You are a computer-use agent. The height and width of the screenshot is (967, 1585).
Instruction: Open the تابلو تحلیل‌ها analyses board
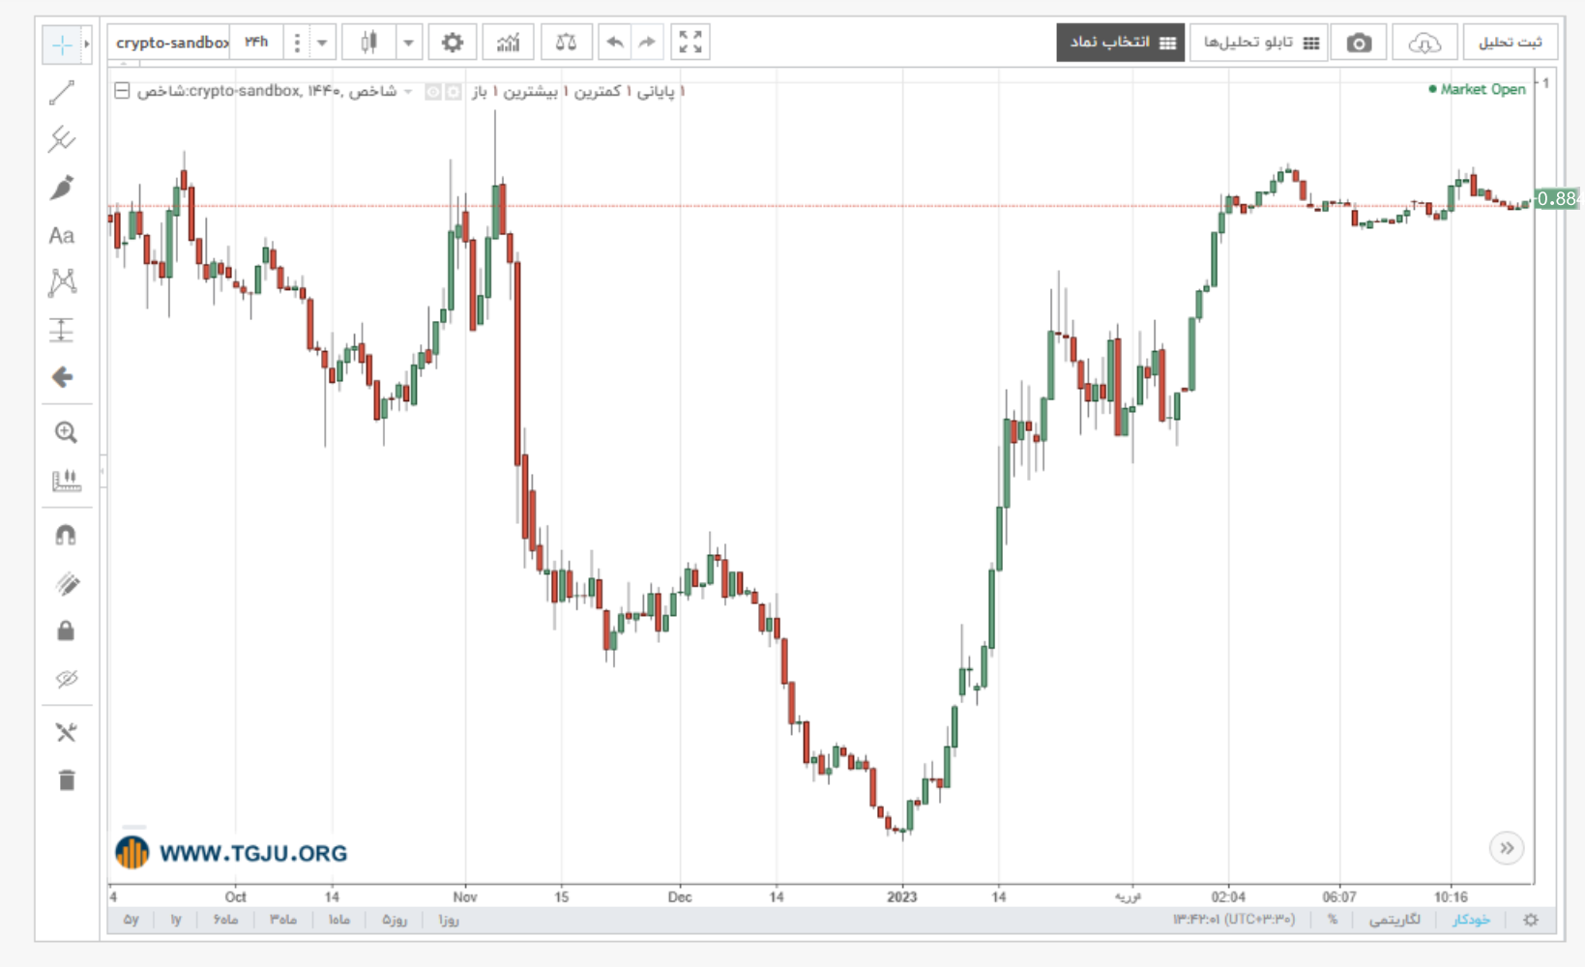(x=1261, y=43)
